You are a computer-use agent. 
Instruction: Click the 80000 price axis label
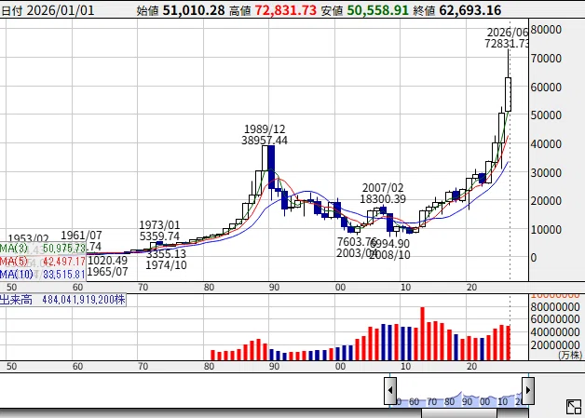[x=546, y=30]
